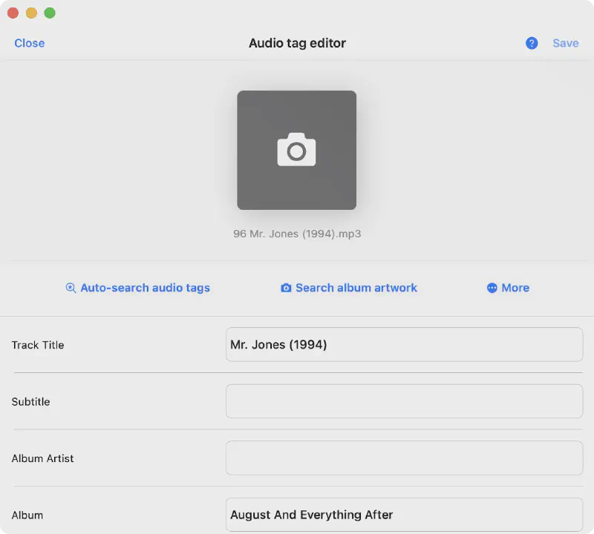Close the Audio tag editor

30,43
